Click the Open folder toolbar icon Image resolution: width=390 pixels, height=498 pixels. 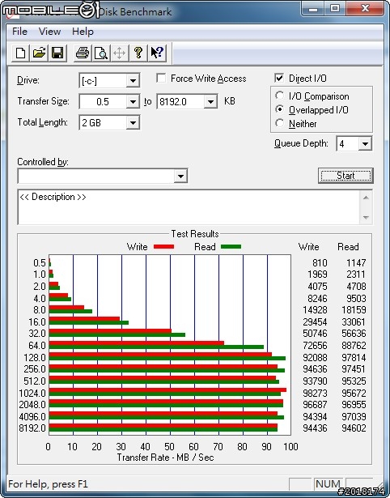[39, 53]
